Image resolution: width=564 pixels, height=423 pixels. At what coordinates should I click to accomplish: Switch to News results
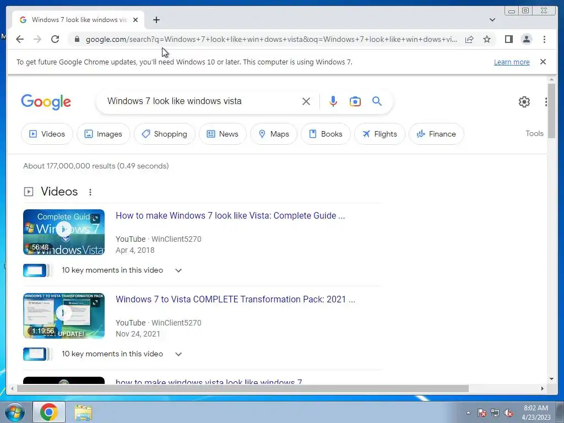[x=223, y=134]
